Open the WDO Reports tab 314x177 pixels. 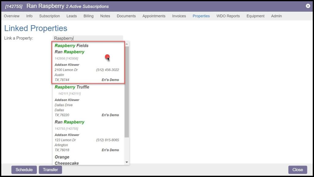click(228, 16)
